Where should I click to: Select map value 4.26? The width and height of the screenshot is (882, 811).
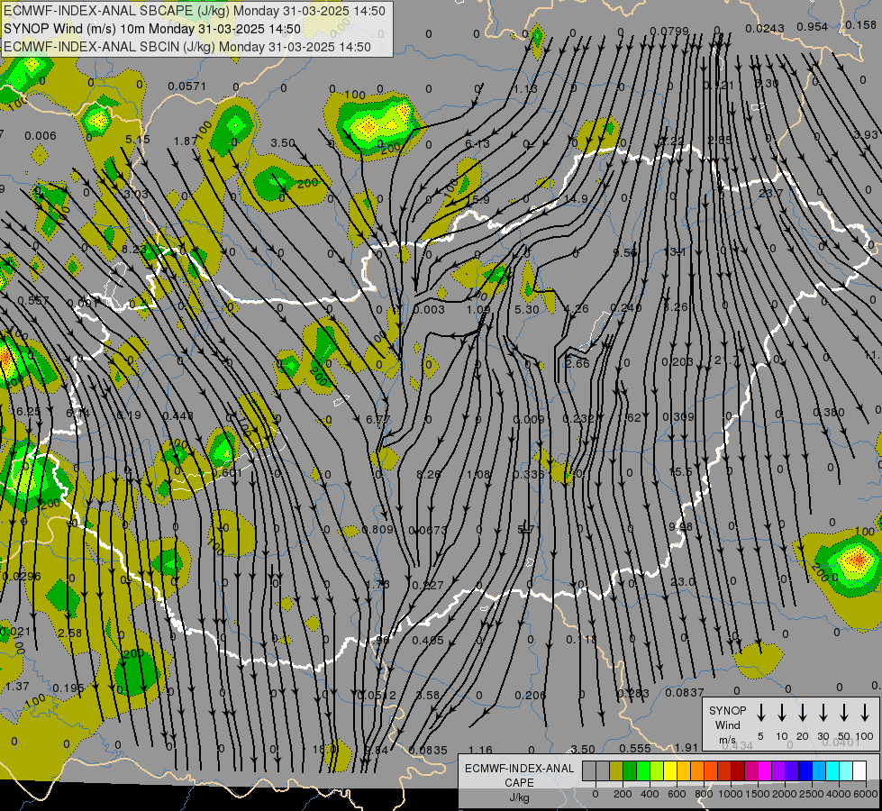point(576,308)
